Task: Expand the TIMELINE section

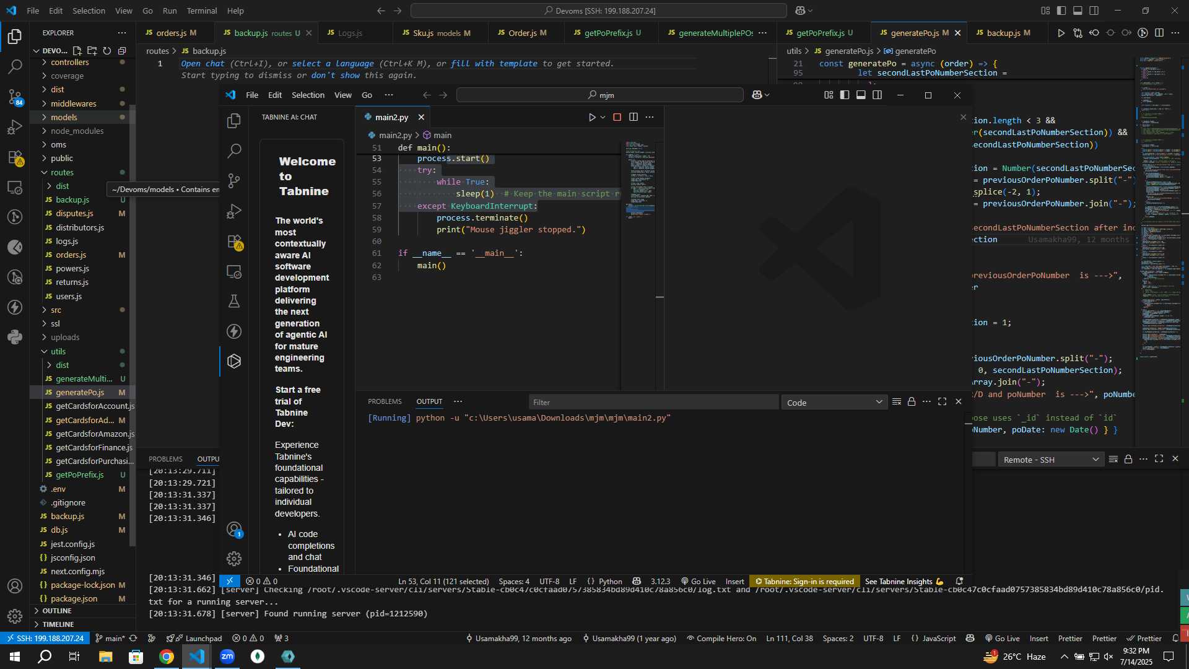Action: [x=58, y=624]
